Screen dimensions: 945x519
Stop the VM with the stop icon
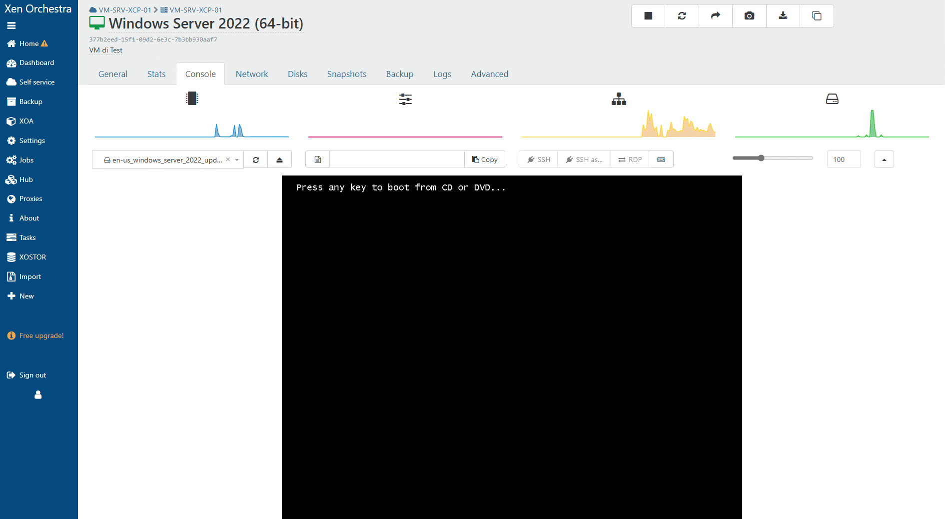[x=648, y=16]
